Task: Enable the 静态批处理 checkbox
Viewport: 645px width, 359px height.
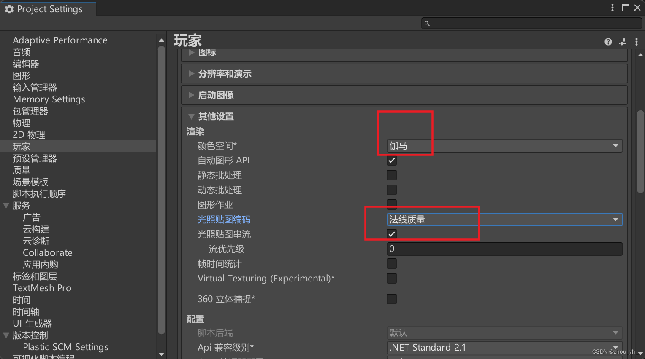Action: 391,175
